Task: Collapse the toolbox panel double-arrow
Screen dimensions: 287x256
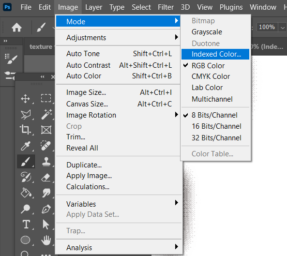Action: click(x=43, y=77)
